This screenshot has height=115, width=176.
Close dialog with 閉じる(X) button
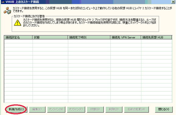(x=164, y=110)
